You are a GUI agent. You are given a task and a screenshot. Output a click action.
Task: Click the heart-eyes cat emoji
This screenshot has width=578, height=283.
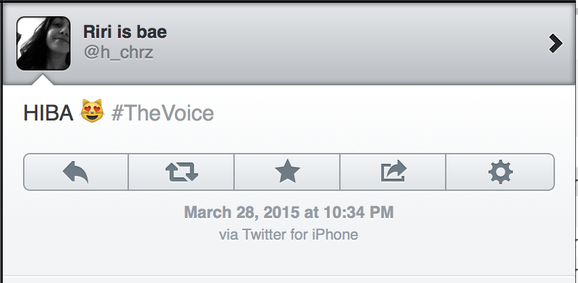tap(92, 112)
